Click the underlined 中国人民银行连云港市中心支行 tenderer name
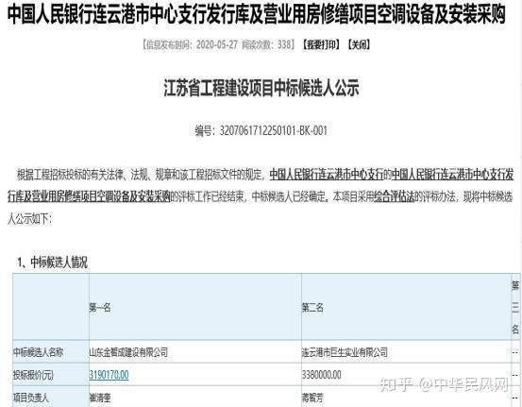 [327, 175]
